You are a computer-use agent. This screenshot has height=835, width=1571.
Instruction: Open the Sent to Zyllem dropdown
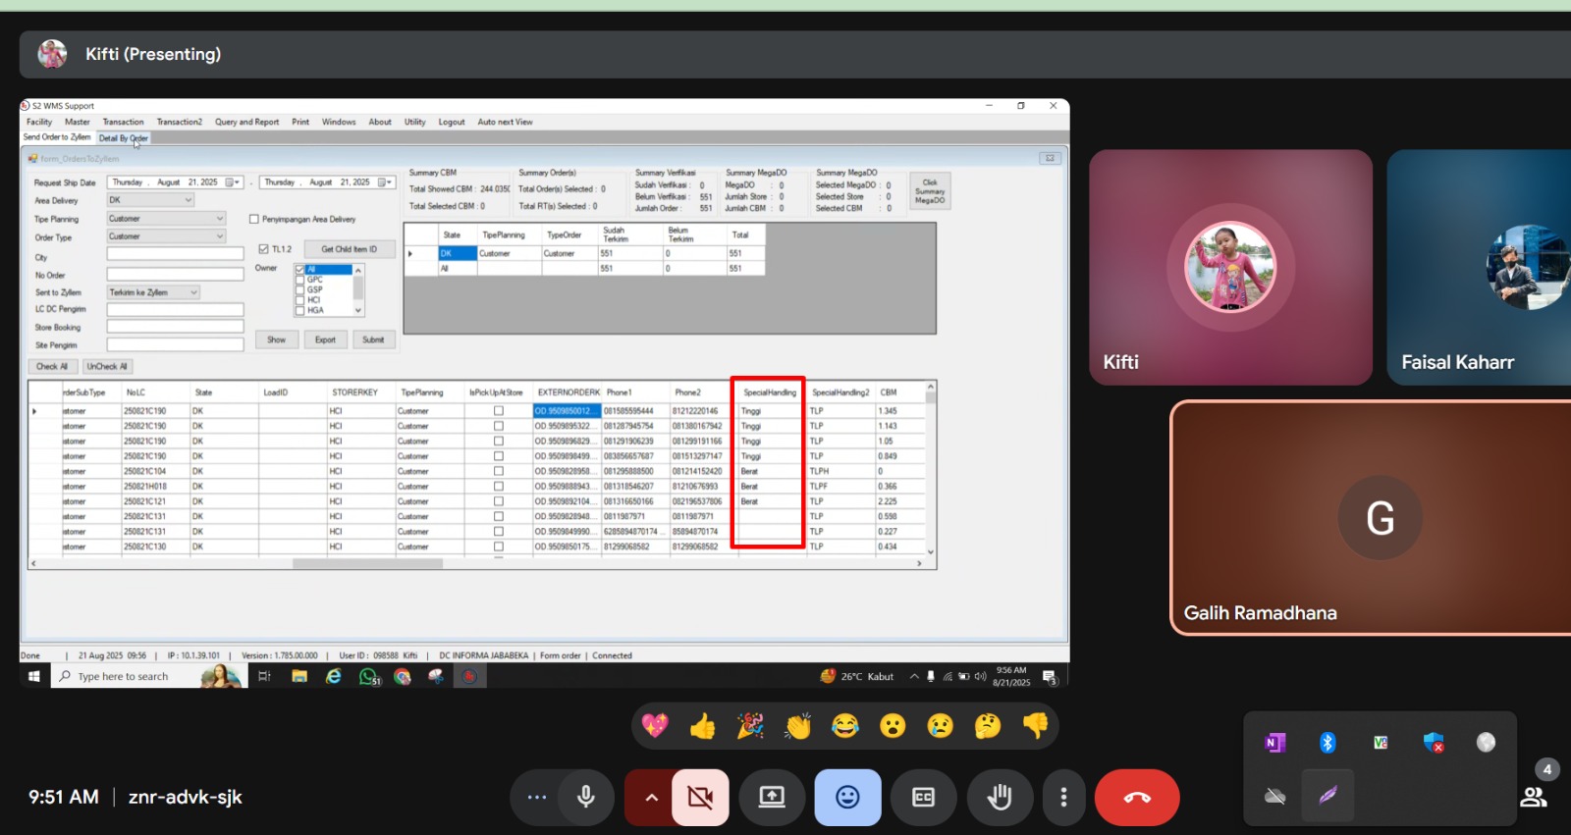pyautogui.click(x=193, y=292)
